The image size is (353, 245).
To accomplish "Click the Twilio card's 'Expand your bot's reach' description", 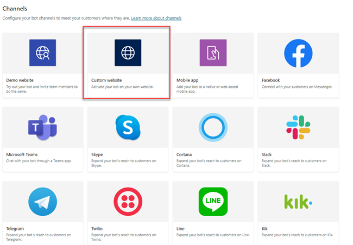I will click(x=124, y=237).
